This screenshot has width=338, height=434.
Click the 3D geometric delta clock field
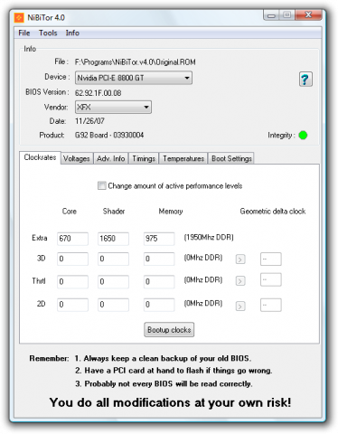[271, 259]
